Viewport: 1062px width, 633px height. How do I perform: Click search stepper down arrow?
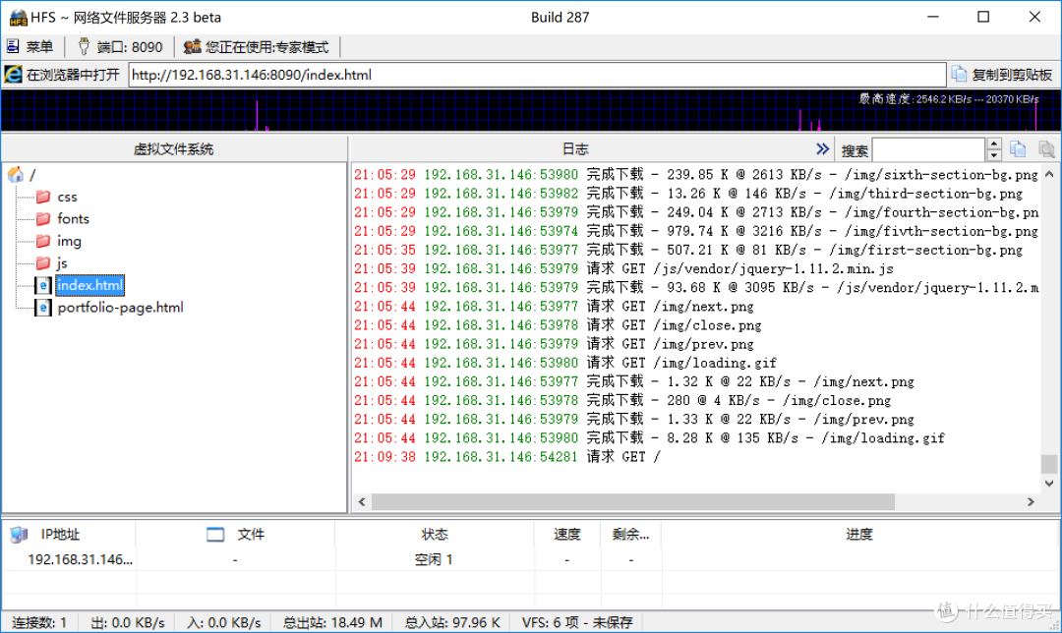pyautogui.click(x=993, y=155)
